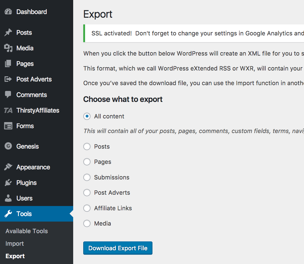Screen dimensions: 304x264
Task: Open Media via its camera-note icon
Action: [x=8, y=48]
